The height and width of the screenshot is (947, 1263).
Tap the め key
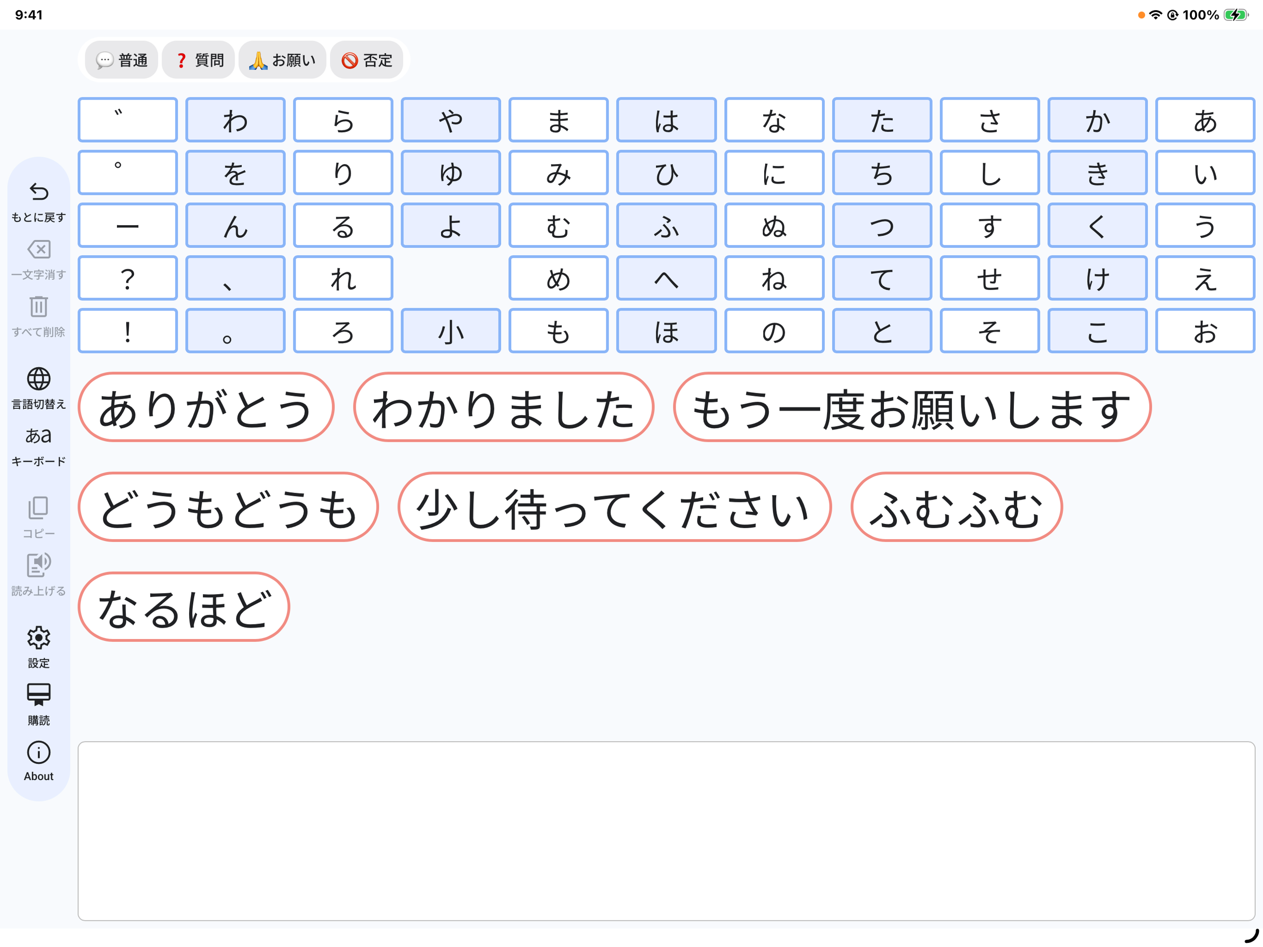click(559, 278)
